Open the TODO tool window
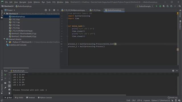Image resolution: width=182 pixels, height=102 pixels. click(x=19, y=97)
